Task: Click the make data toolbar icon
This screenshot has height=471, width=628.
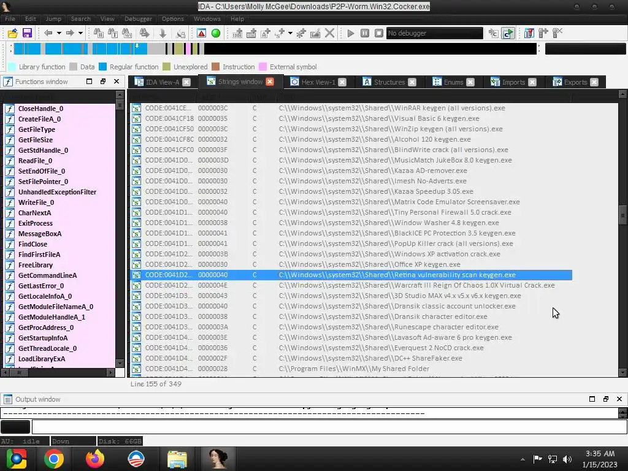Action: [251, 33]
